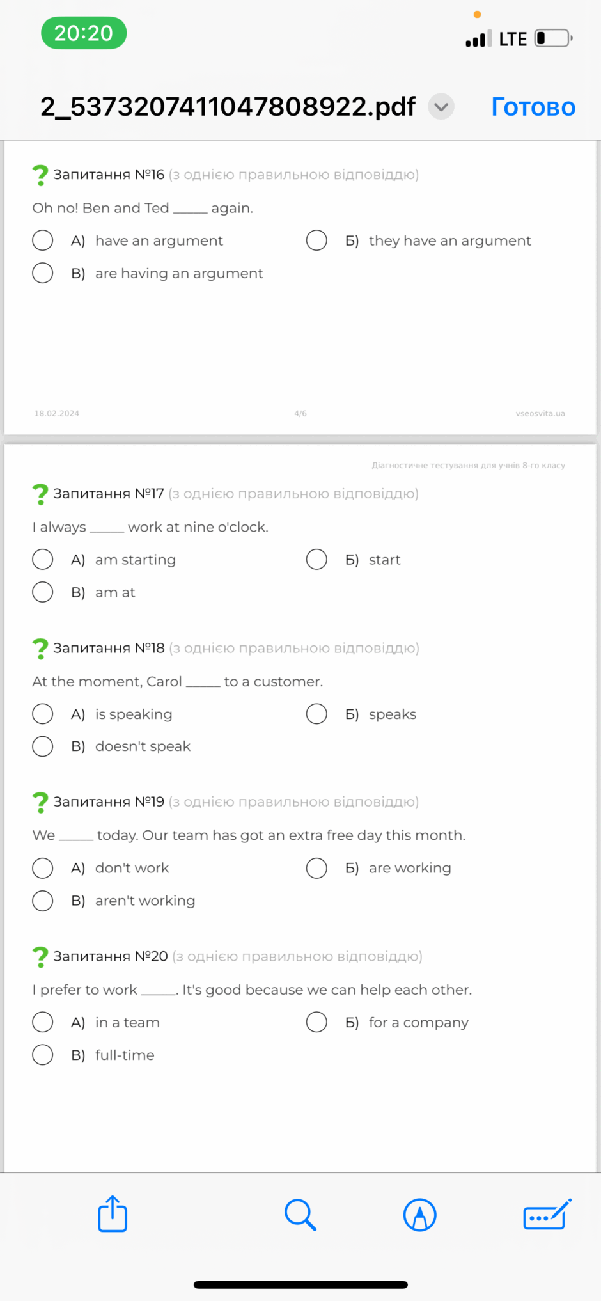Tap Готово to close the document
601x1301 pixels.
point(533,107)
